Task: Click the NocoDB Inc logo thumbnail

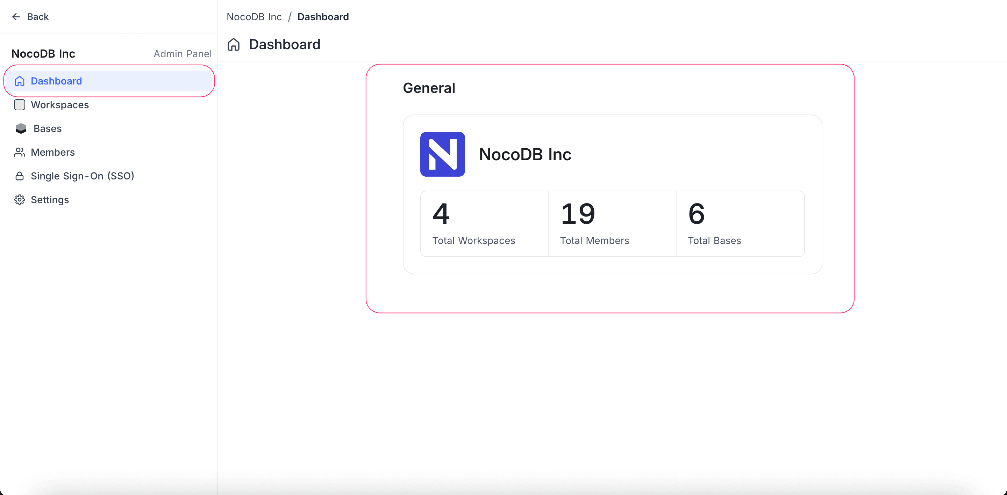Action: coord(442,154)
